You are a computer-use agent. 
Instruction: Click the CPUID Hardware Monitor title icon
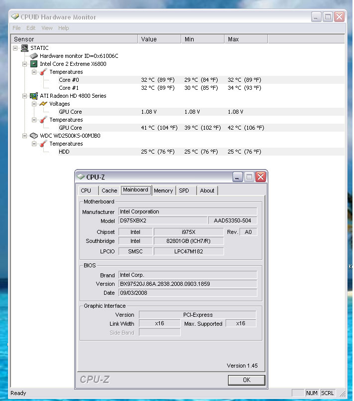(x=15, y=16)
